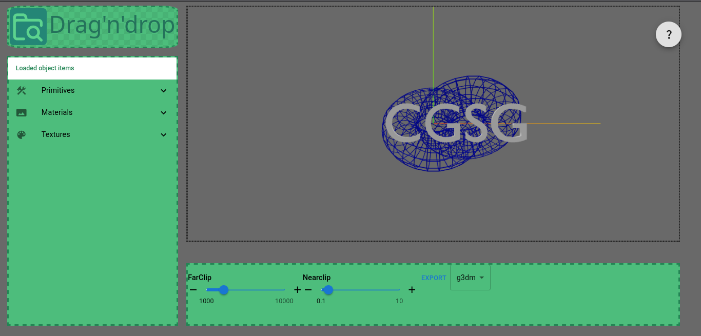
Task: Click the Textures palette icon
Action: click(x=22, y=134)
